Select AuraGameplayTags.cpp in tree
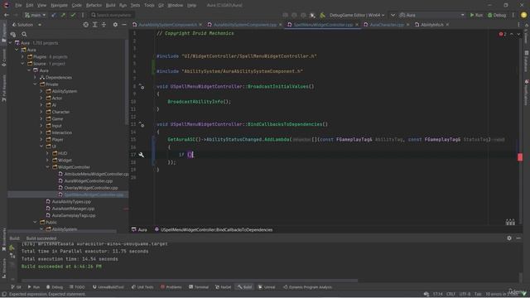Screen dimensions: 530x298 coord(74,215)
